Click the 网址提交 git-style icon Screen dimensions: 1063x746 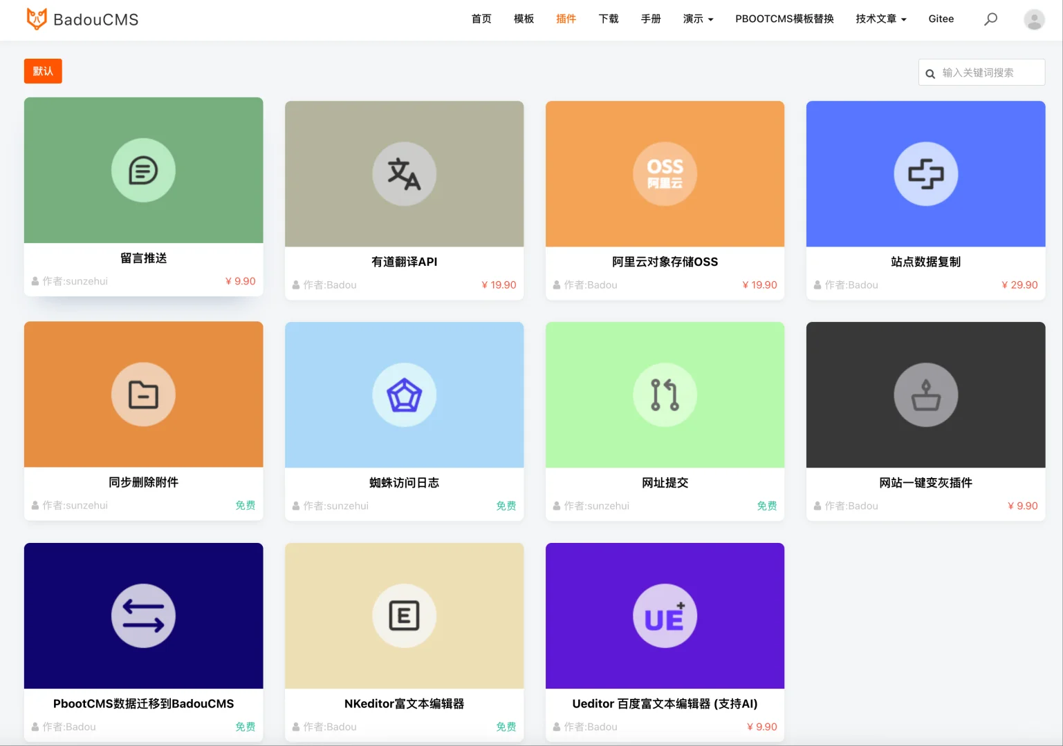[x=664, y=394]
